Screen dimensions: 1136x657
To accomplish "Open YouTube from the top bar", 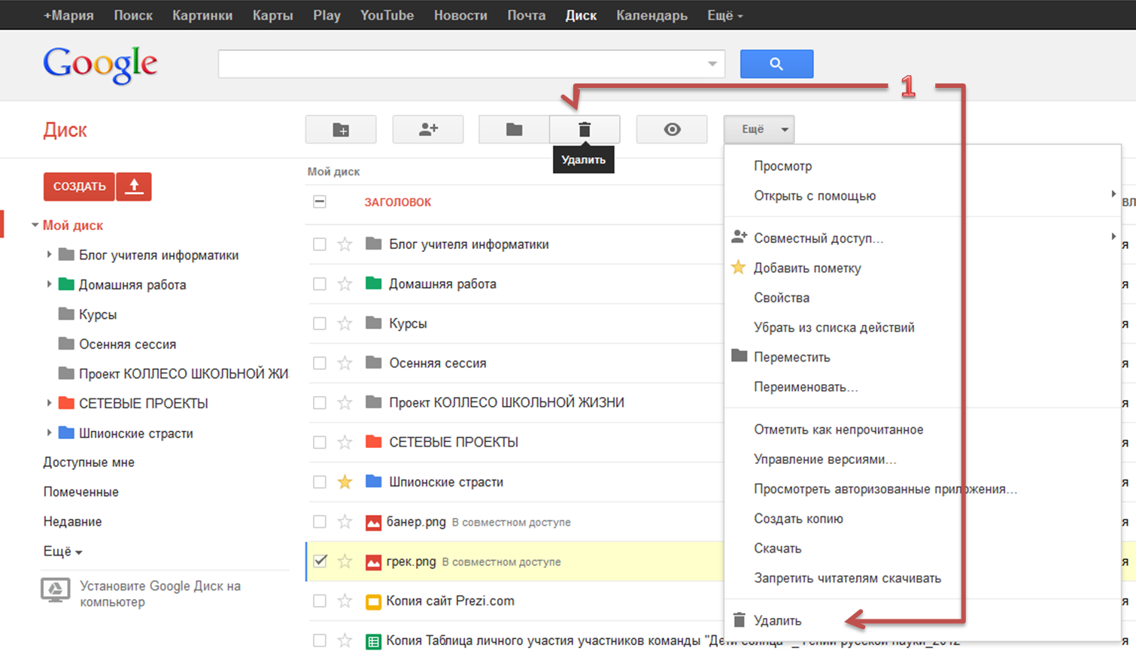I will click(387, 15).
